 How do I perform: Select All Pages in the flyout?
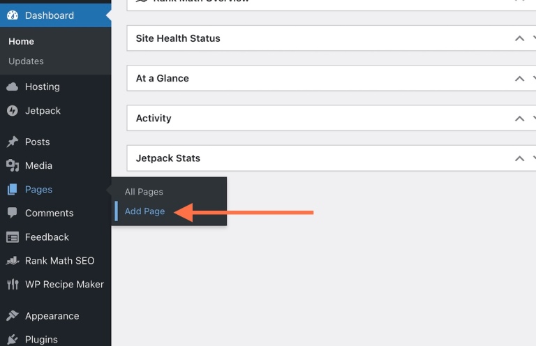click(144, 192)
